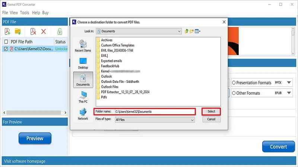Select the Pdfs folder
Screen dimensions: 298x167
pyautogui.click(x=104, y=97)
